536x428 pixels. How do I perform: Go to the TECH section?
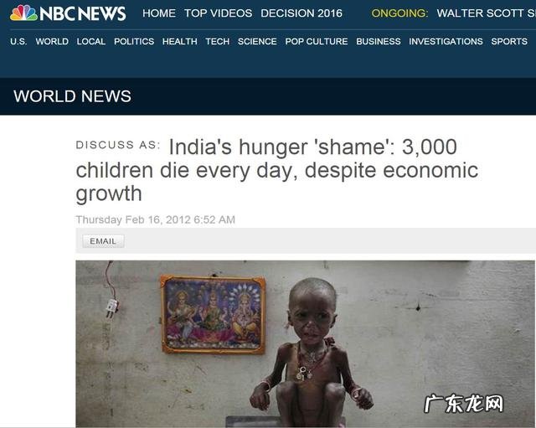click(x=218, y=41)
